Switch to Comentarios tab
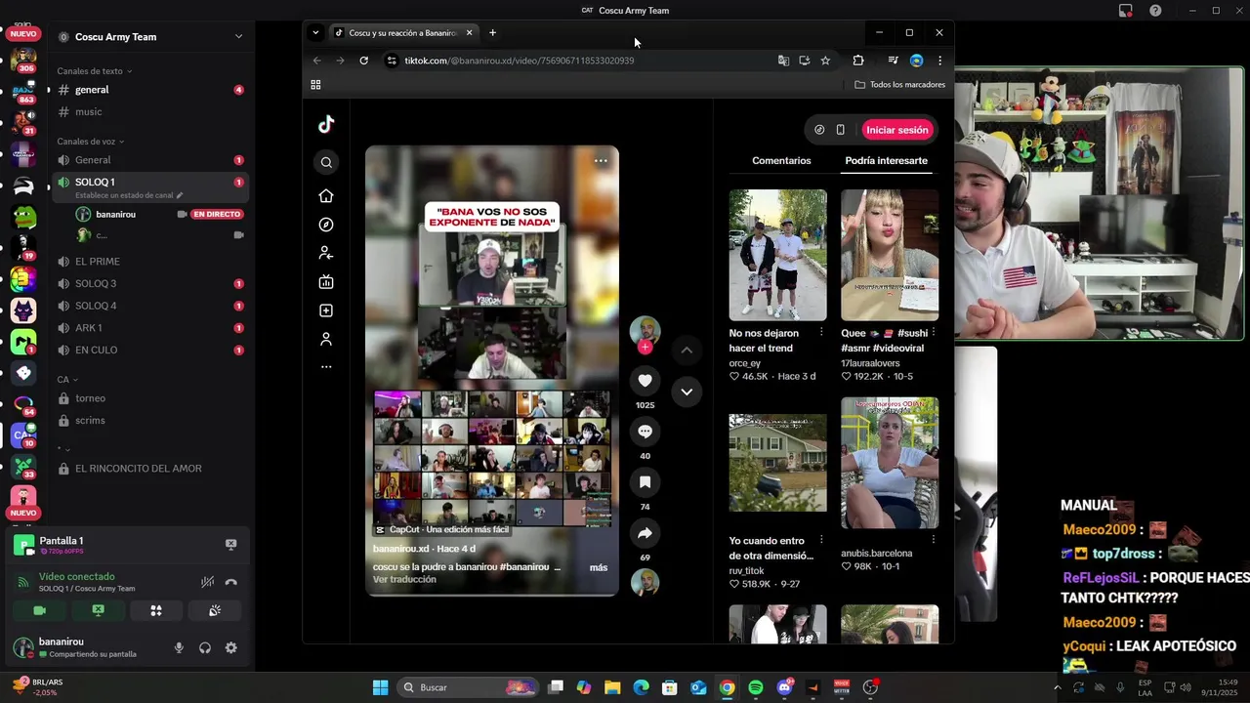1250x703 pixels. point(781,160)
